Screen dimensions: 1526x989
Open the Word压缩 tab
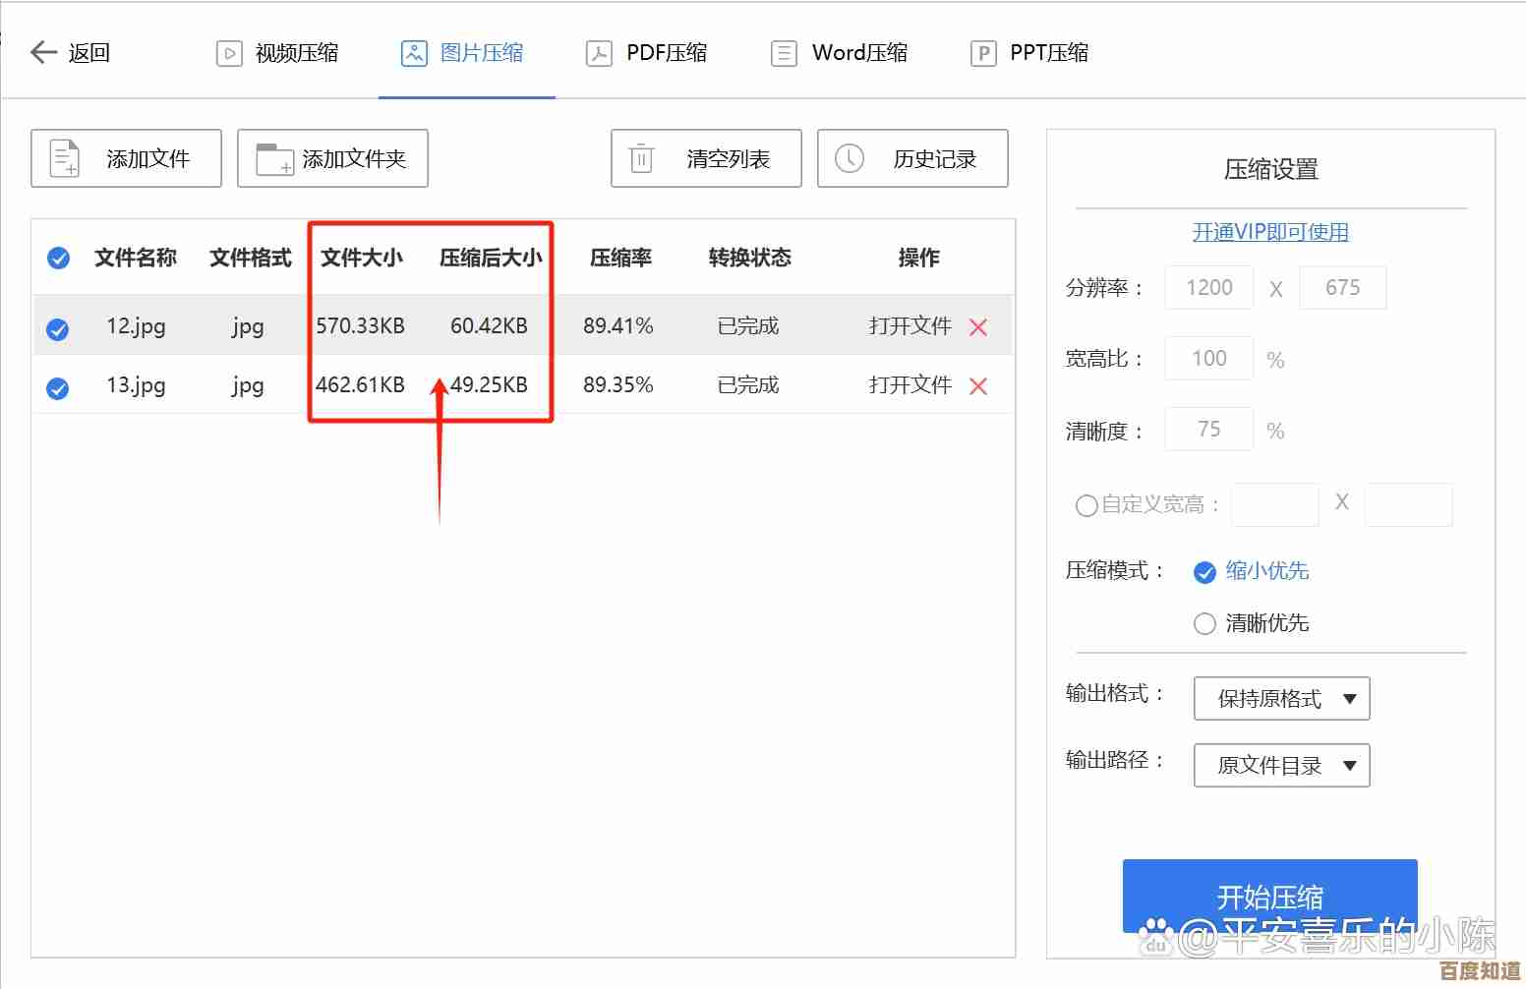[840, 53]
